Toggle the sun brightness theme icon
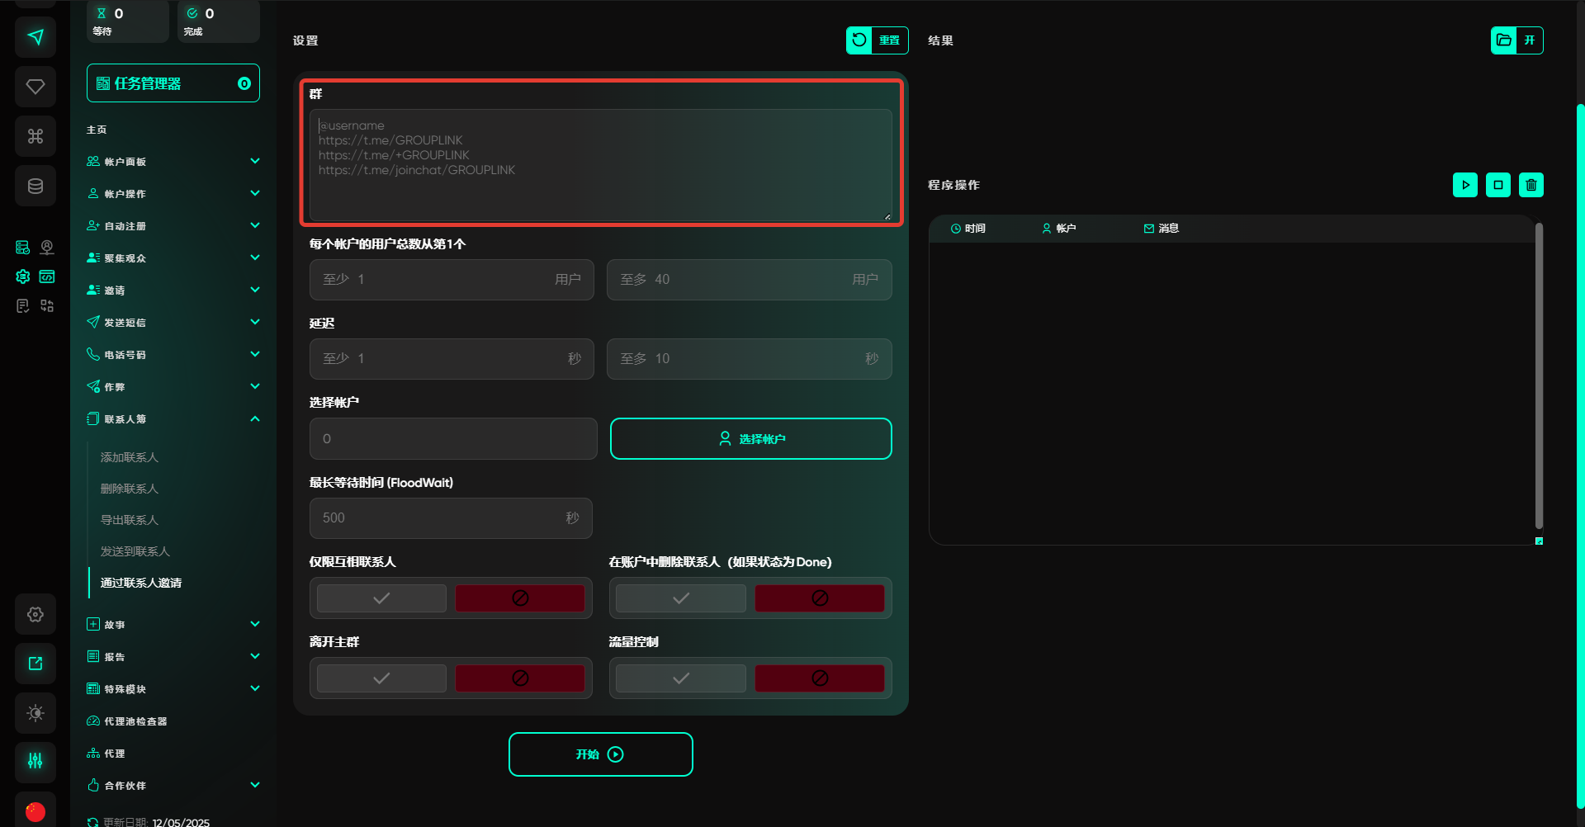Image resolution: width=1585 pixels, height=827 pixels. pyautogui.click(x=35, y=713)
